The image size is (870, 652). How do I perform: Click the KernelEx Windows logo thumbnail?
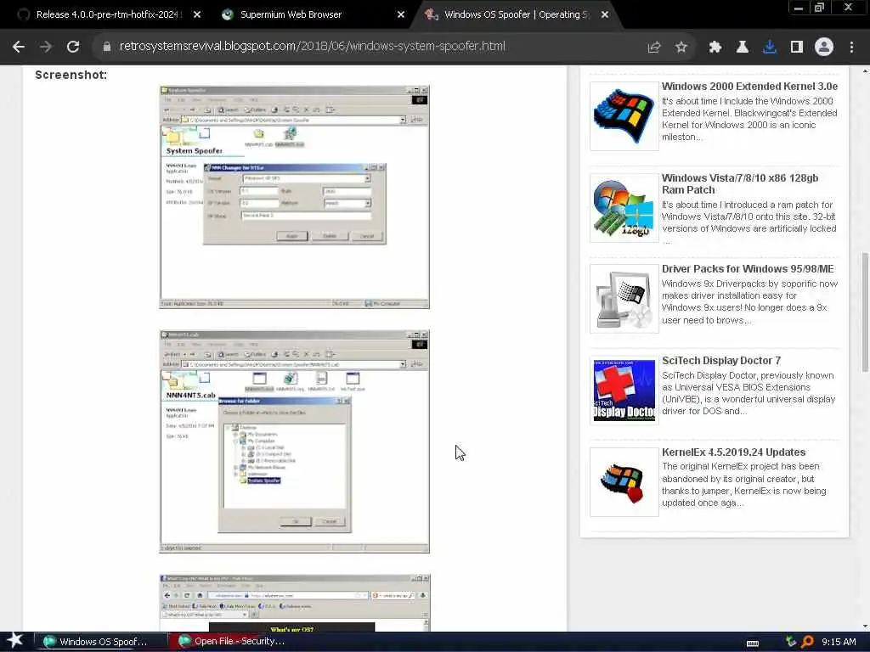tap(624, 482)
